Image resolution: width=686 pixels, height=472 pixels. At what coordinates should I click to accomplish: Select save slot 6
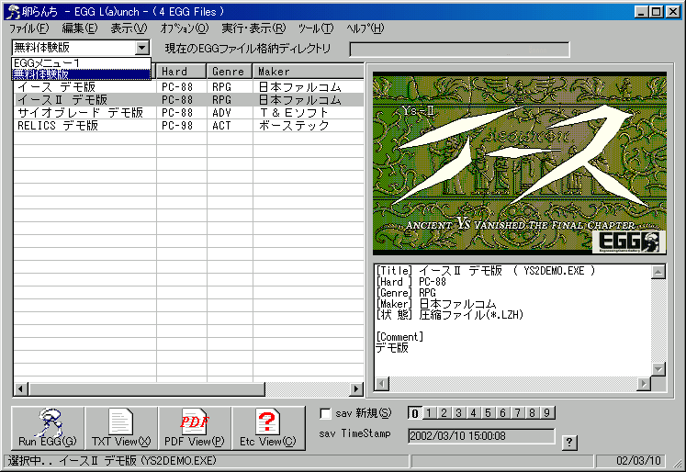pyautogui.click(x=502, y=413)
